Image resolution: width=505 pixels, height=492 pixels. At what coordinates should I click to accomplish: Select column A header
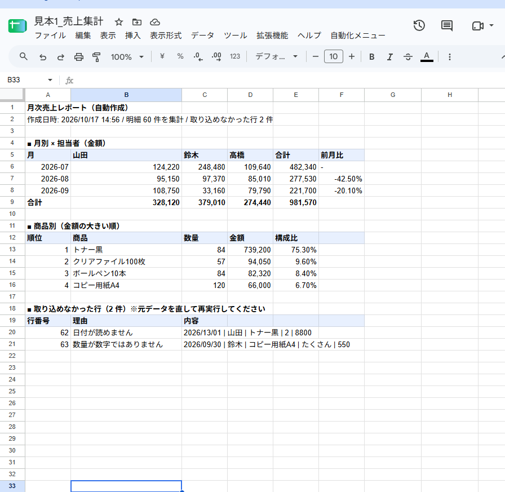[48, 95]
